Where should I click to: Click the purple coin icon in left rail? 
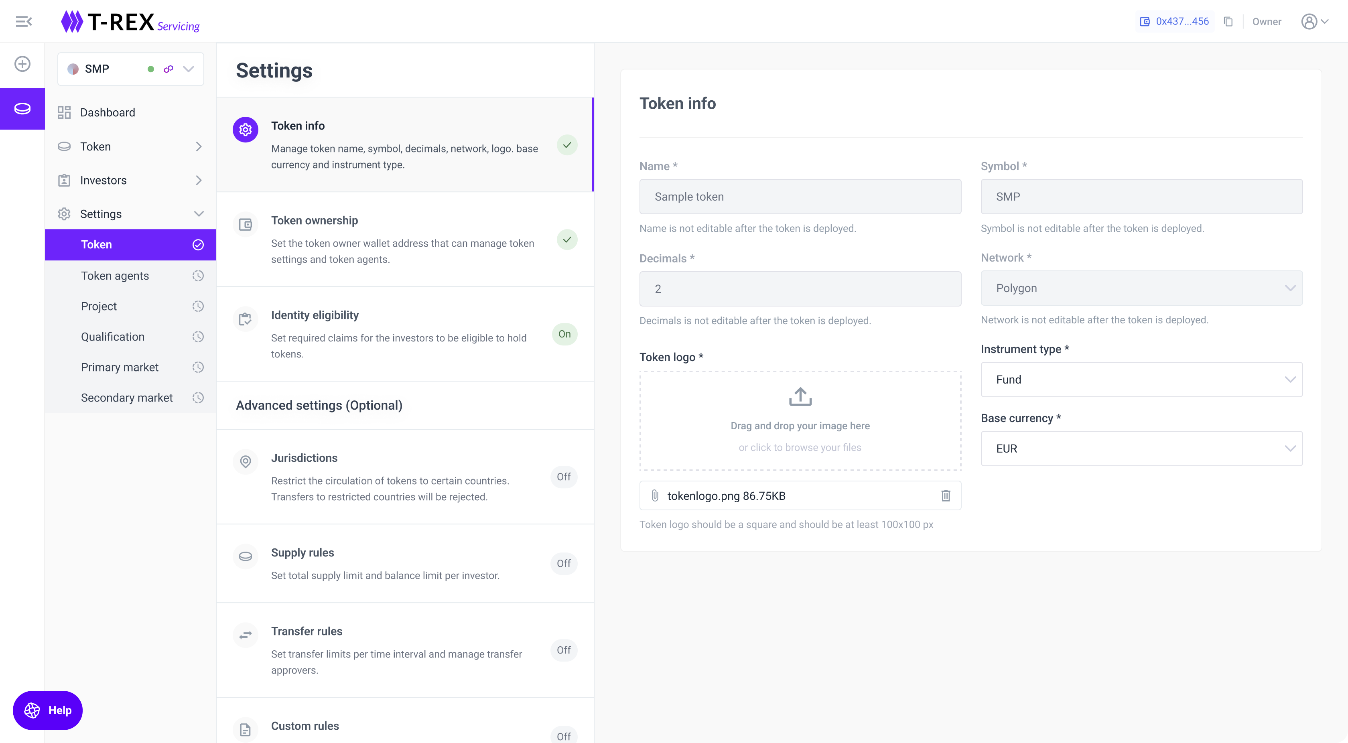point(22,108)
